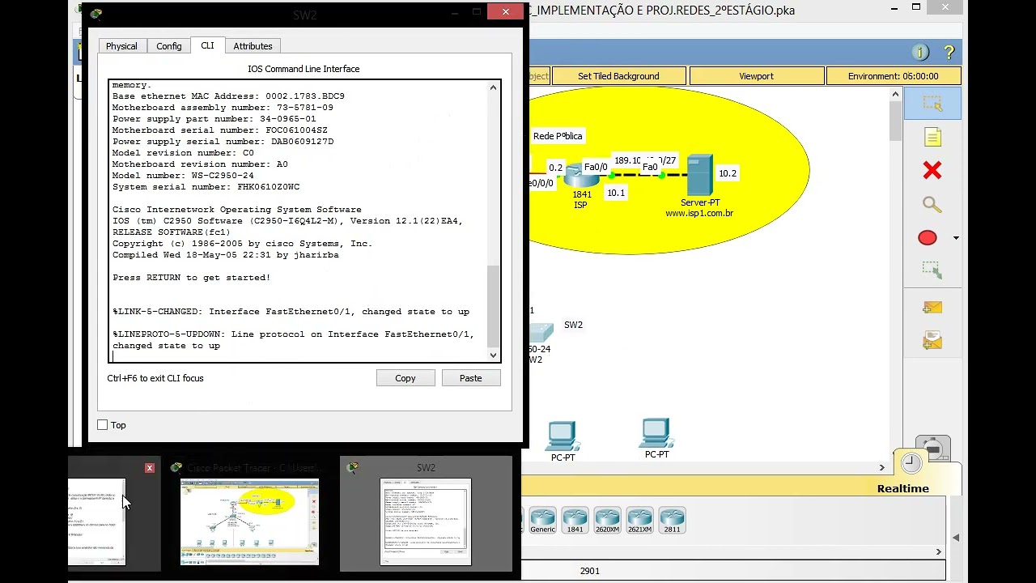Choose the Resize Shape tool
This screenshot has height=583, width=1036.
point(932,271)
